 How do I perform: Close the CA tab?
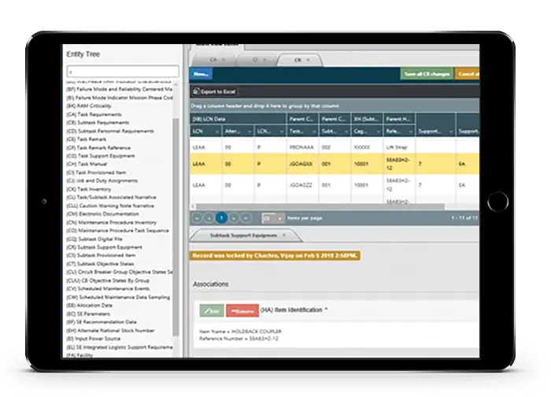[224, 60]
